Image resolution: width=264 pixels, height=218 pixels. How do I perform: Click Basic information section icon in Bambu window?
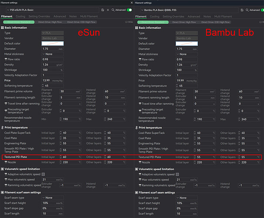pos(136,28)
